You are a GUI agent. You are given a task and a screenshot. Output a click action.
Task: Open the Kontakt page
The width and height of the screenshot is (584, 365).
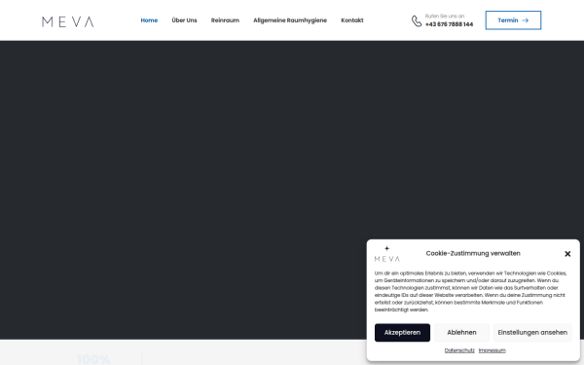[352, 20]
